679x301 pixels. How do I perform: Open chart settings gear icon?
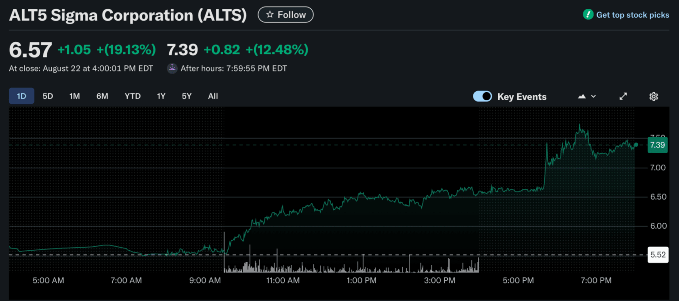click(x=653, y=97)
